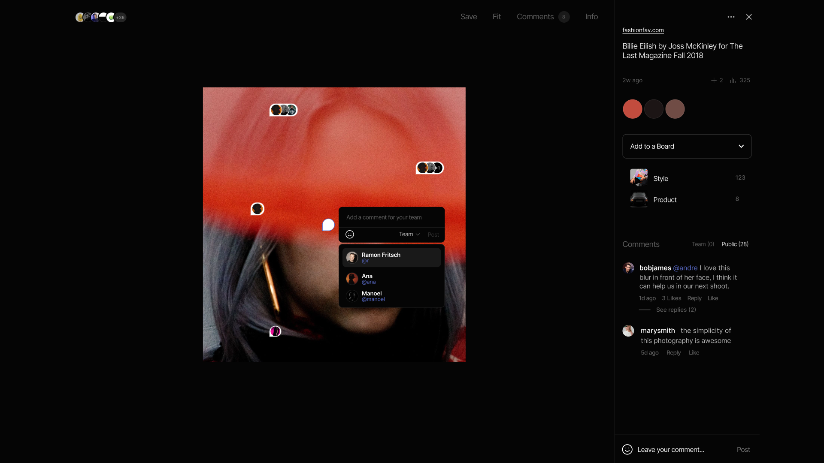
Task: Select the red color swatch
Action: (632, 109)
